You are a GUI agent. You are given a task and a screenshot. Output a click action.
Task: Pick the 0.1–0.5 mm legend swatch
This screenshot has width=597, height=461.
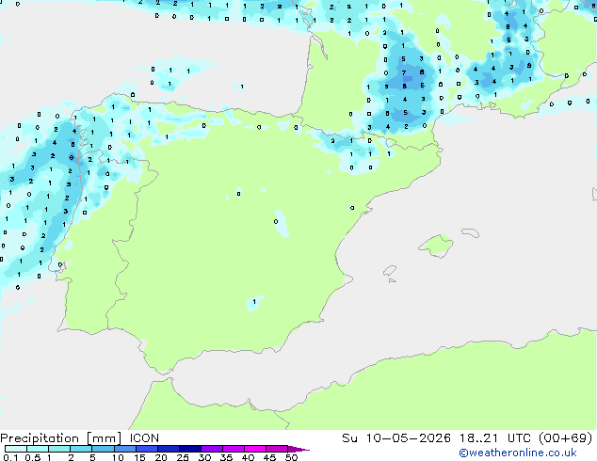click(16, 449)
